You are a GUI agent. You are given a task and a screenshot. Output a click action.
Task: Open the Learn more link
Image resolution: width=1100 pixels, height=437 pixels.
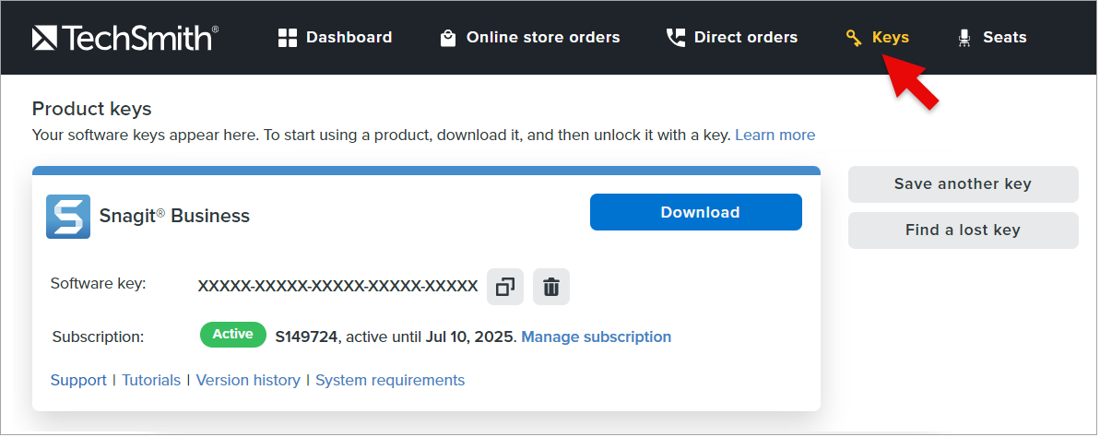[x=775, y=136]
